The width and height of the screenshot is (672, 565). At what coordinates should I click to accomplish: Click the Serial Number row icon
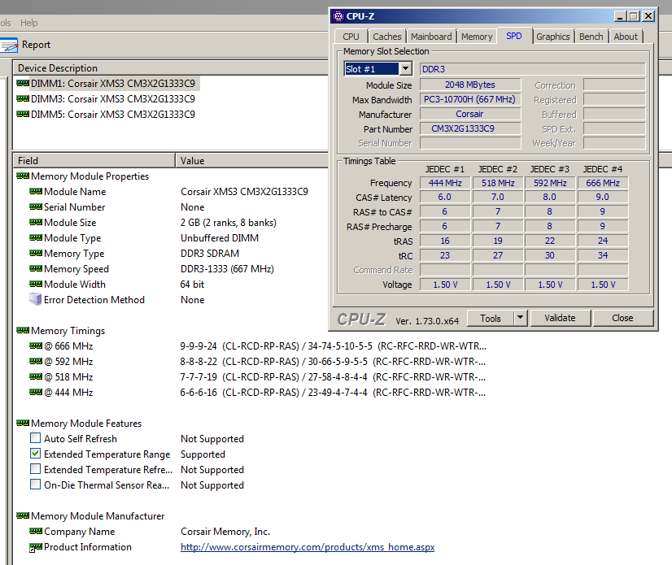coord(36,206)
